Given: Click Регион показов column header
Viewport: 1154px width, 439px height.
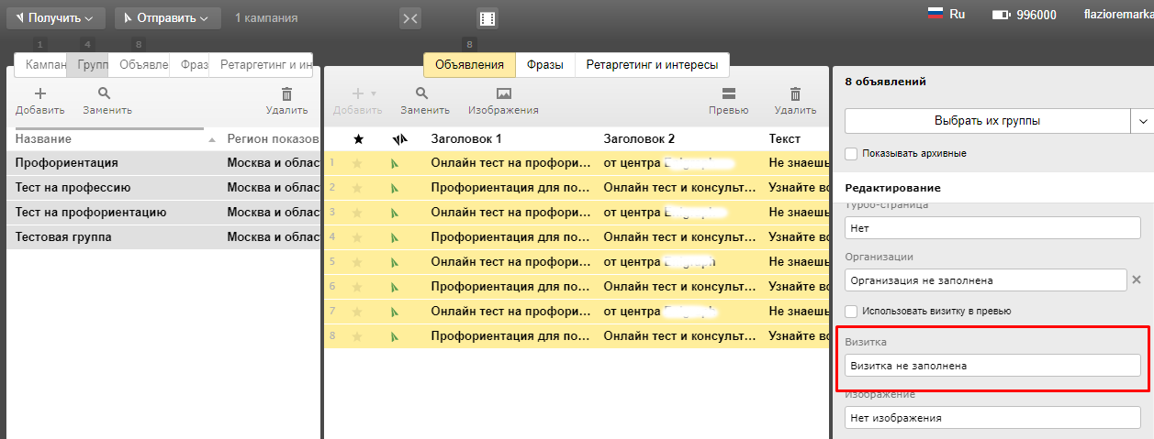Looking at the screenshot, I should [x=273, y=138].
